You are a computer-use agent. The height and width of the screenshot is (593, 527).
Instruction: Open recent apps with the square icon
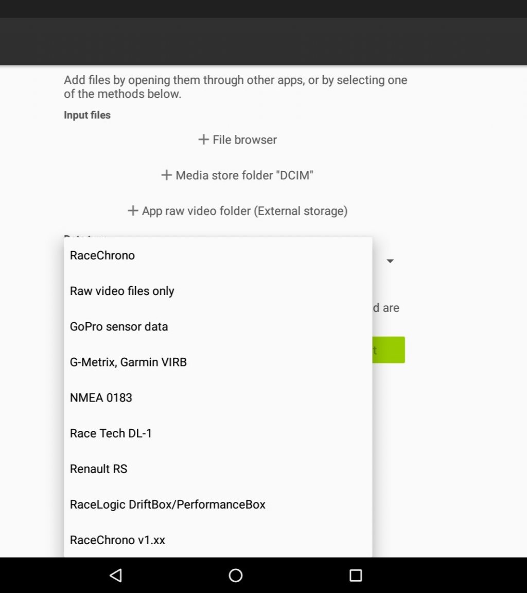tap(356, 575)
